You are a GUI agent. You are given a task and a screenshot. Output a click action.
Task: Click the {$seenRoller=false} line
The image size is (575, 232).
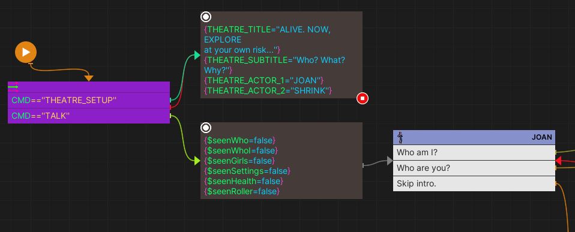click(x=242, y=191)
